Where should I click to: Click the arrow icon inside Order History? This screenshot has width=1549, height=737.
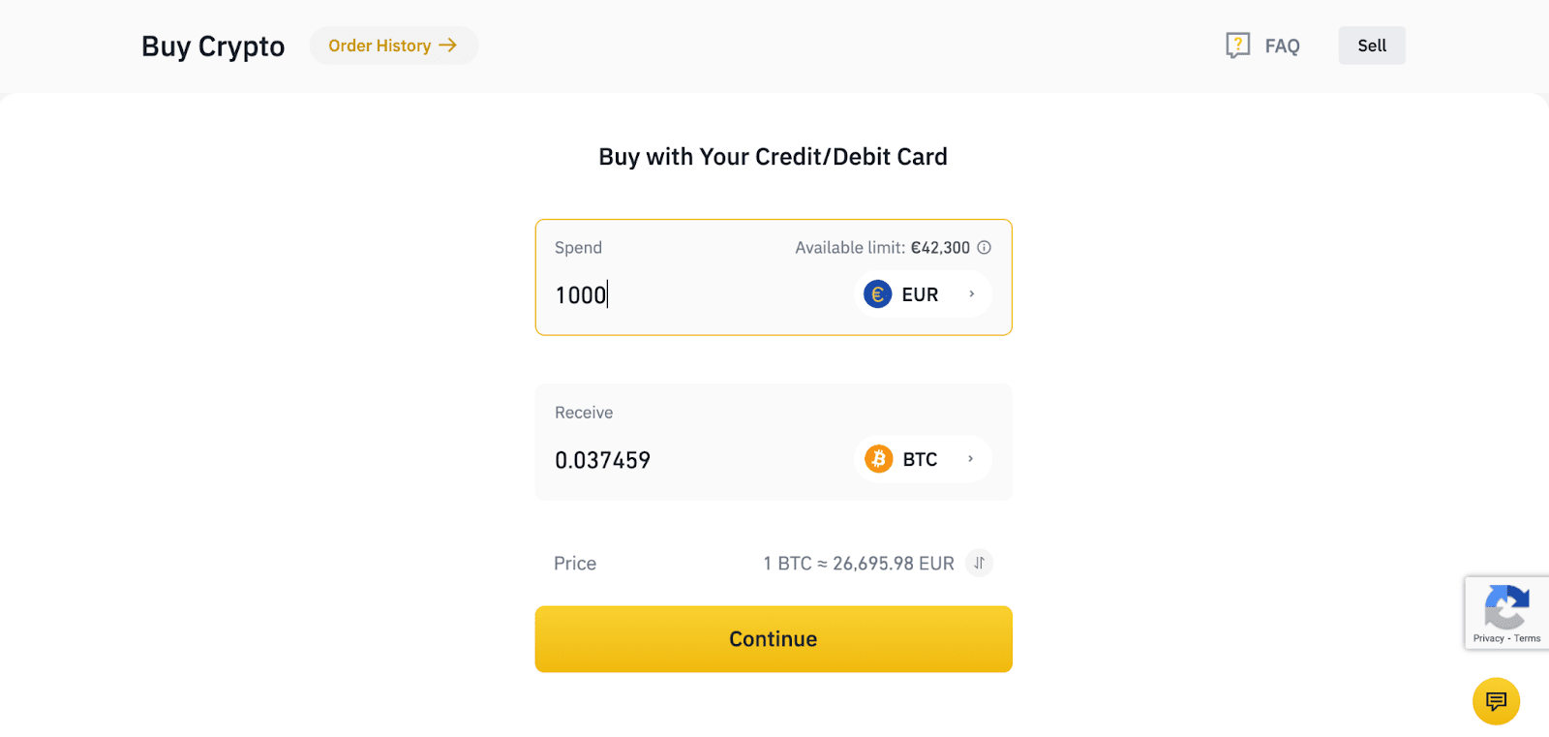tap(446, 45)
